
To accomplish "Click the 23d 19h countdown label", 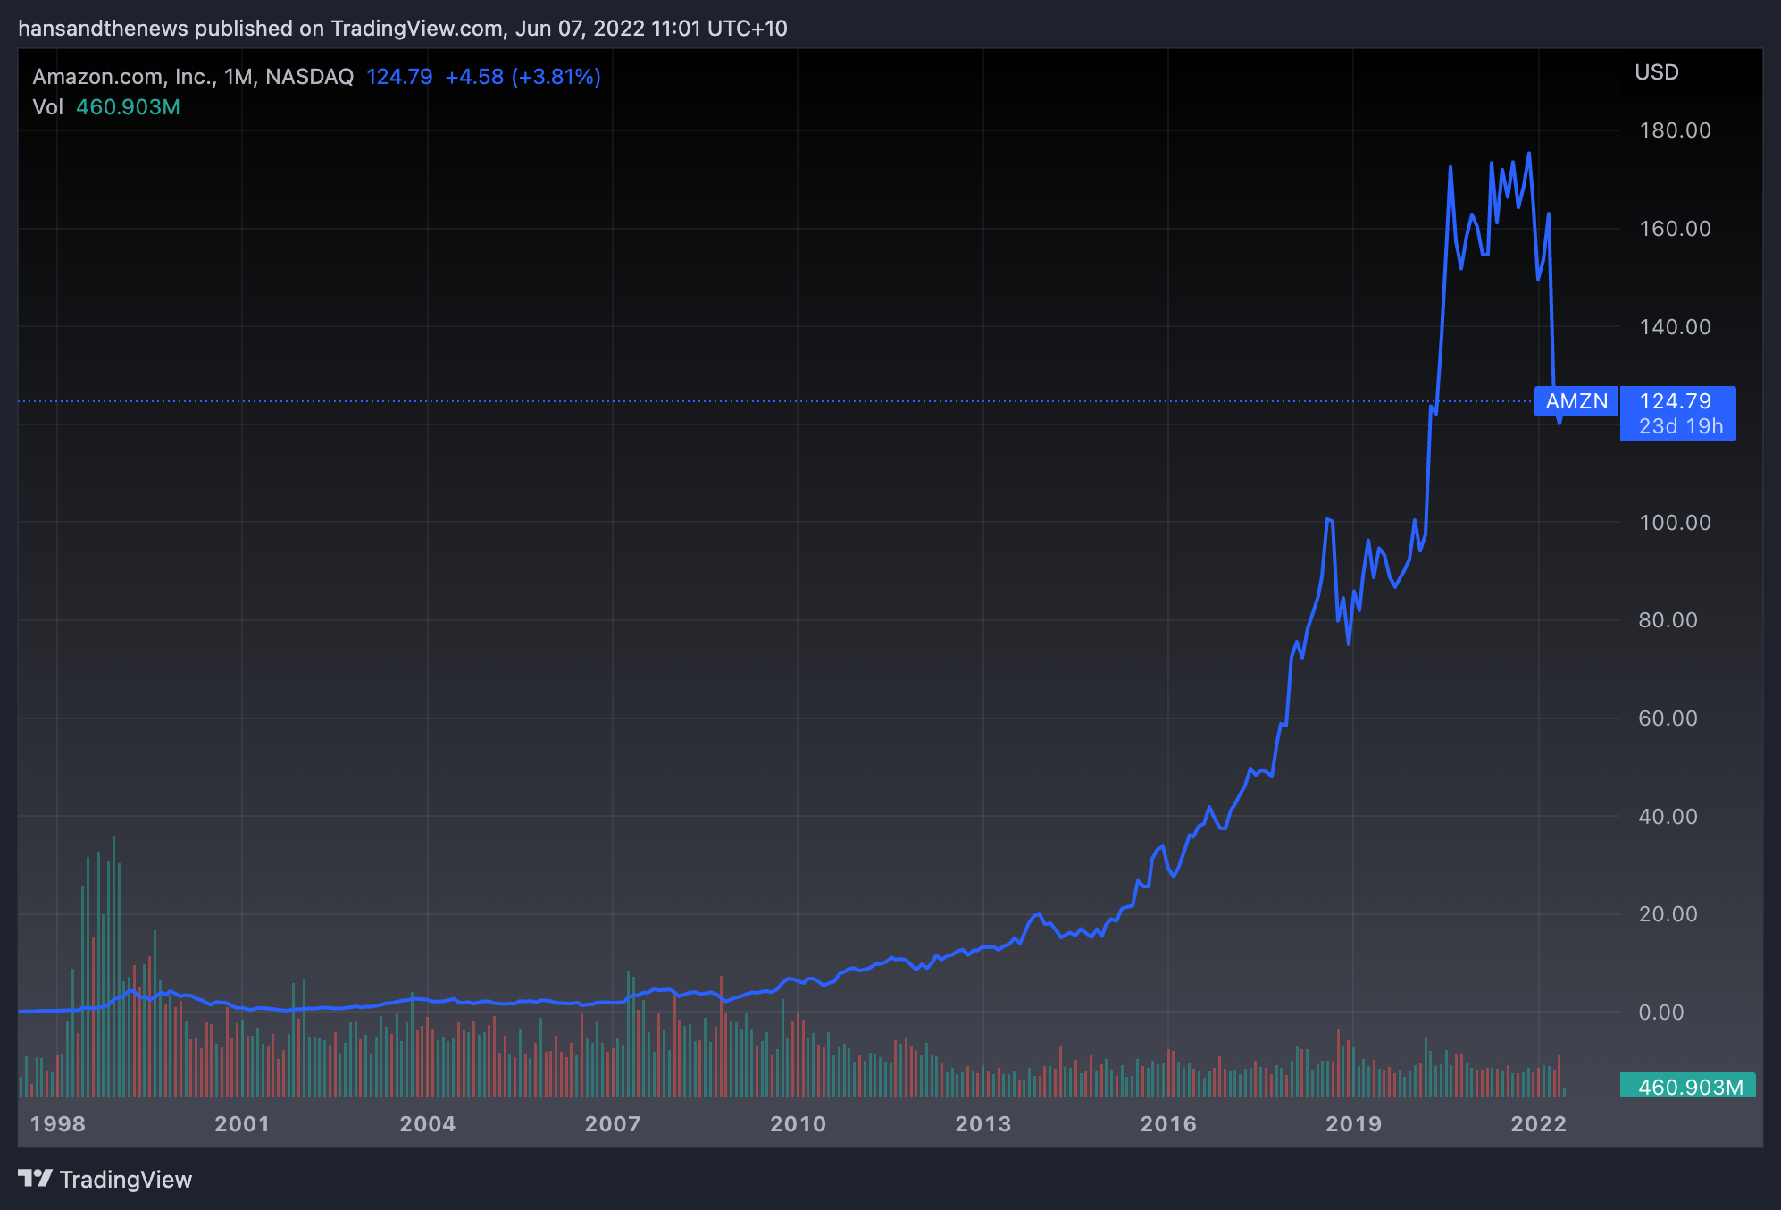I will 1680,426.
